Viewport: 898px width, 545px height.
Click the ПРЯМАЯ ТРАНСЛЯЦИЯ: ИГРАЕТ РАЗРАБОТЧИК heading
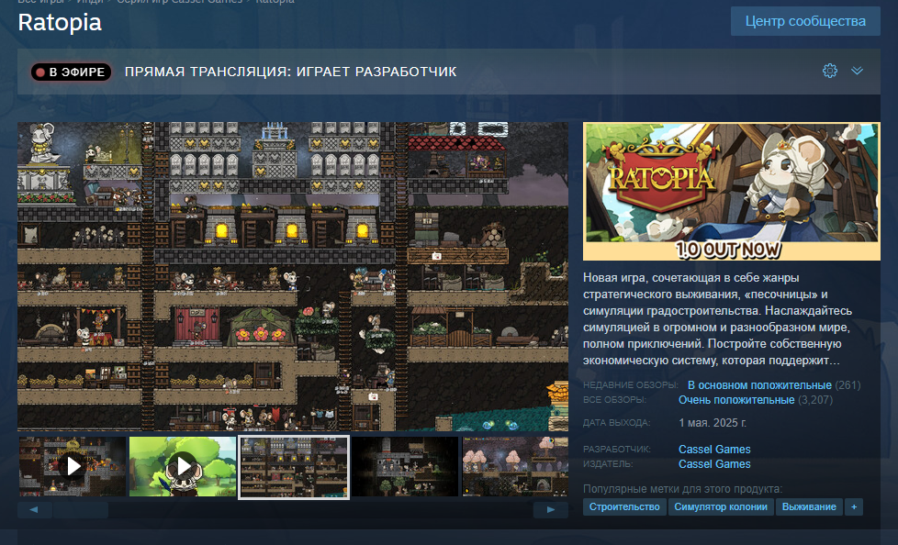[x=291, y=72]
